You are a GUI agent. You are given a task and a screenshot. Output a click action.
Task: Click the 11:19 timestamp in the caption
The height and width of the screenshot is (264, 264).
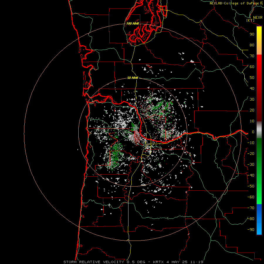point(197,262)
